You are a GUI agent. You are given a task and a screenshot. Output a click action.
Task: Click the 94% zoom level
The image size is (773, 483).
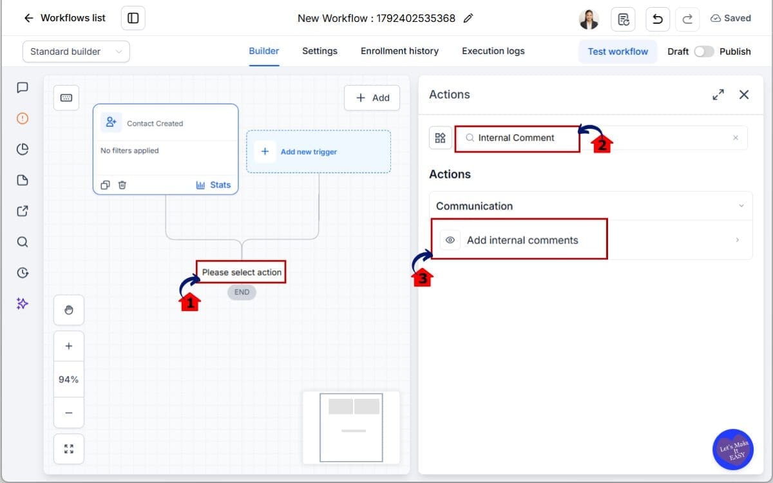click(x=69, y=379)
